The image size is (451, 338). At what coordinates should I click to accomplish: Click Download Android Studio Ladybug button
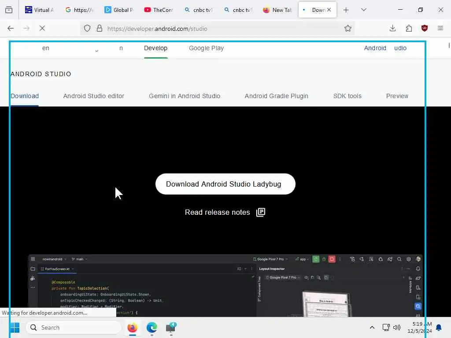pos(225,184)
